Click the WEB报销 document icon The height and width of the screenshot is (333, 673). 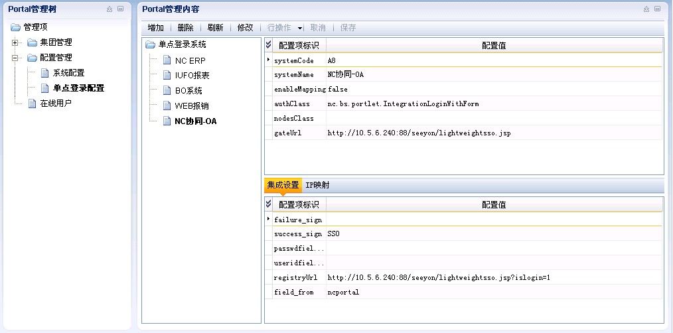(x=167, y=105)
